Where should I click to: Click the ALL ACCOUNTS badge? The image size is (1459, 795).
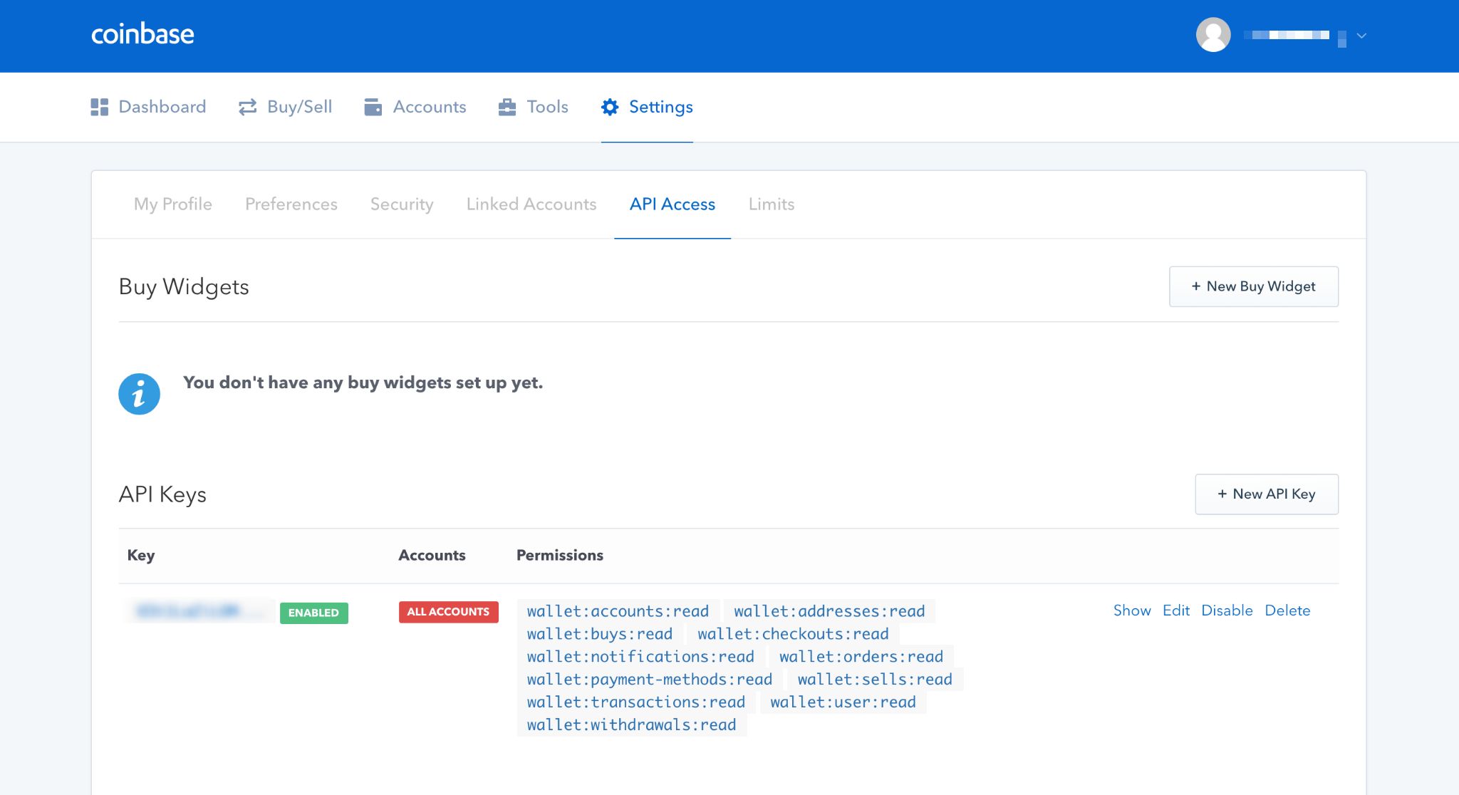[448, 612]
